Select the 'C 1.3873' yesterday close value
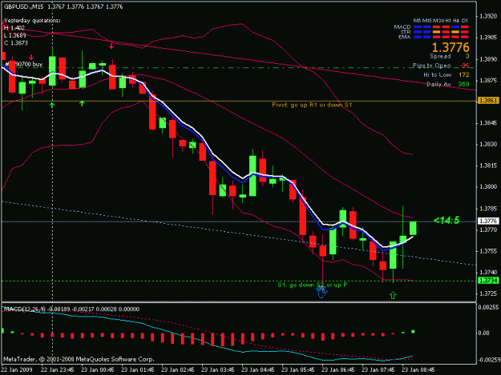The image size is (501, 375). (16, 43)
